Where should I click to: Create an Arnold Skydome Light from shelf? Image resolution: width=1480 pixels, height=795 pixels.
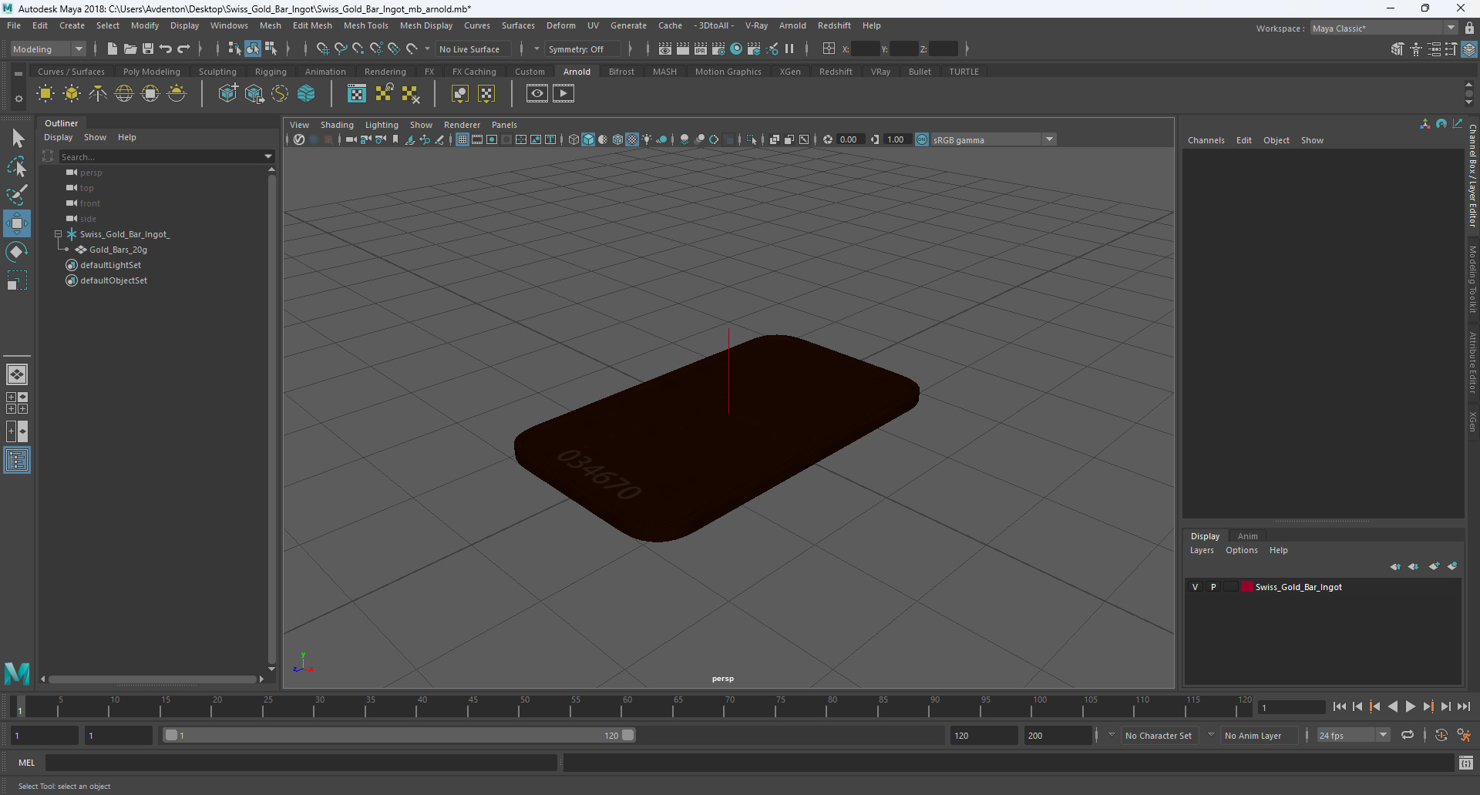point(124,94)
